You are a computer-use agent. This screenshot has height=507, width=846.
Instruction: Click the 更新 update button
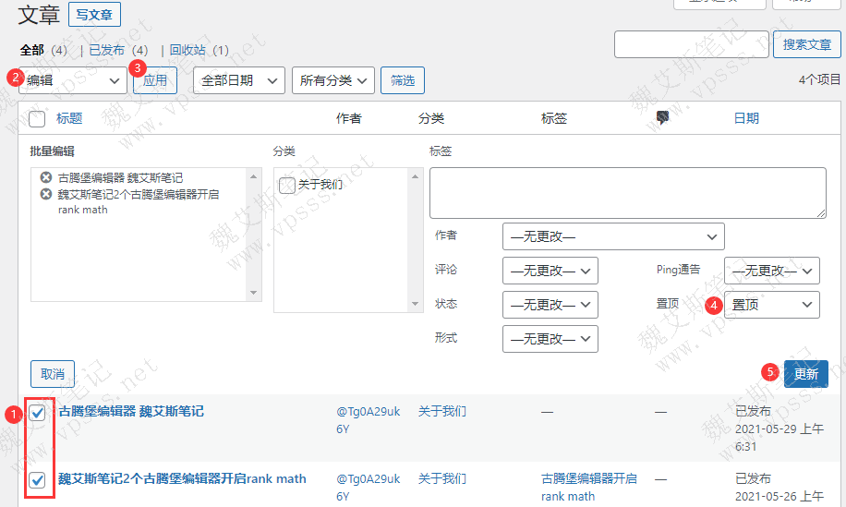click(805, 374)
